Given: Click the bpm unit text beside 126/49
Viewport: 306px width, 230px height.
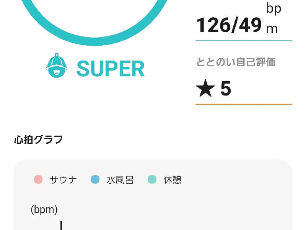Looking at the screenshot, I should point(273,19).
